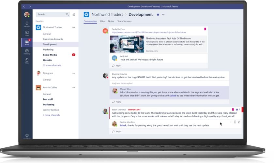Viewport: 274px width, 163px height.
Task: Switch to the Notes tab
Action: [111, 21]
